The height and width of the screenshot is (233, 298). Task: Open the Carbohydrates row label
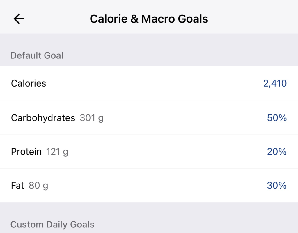(43, 118)
